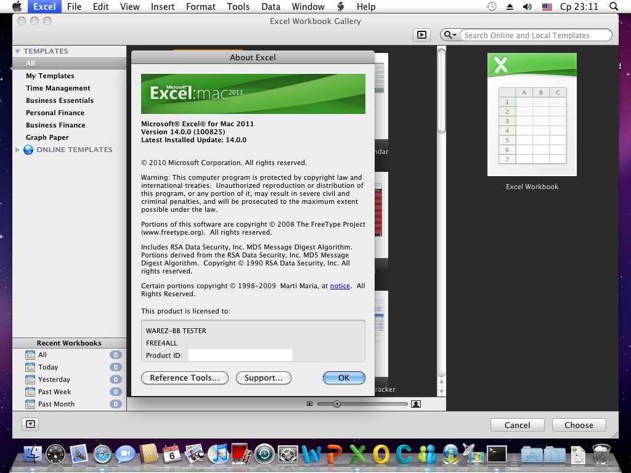Viewport: 631px width, 473px height.
Task: Open the volume control in menu bar
Action: coord(527,6)
